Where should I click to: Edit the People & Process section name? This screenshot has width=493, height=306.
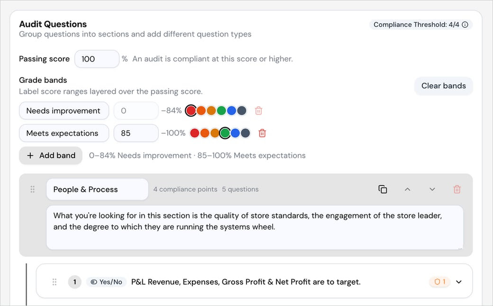(x=98, y=189)
